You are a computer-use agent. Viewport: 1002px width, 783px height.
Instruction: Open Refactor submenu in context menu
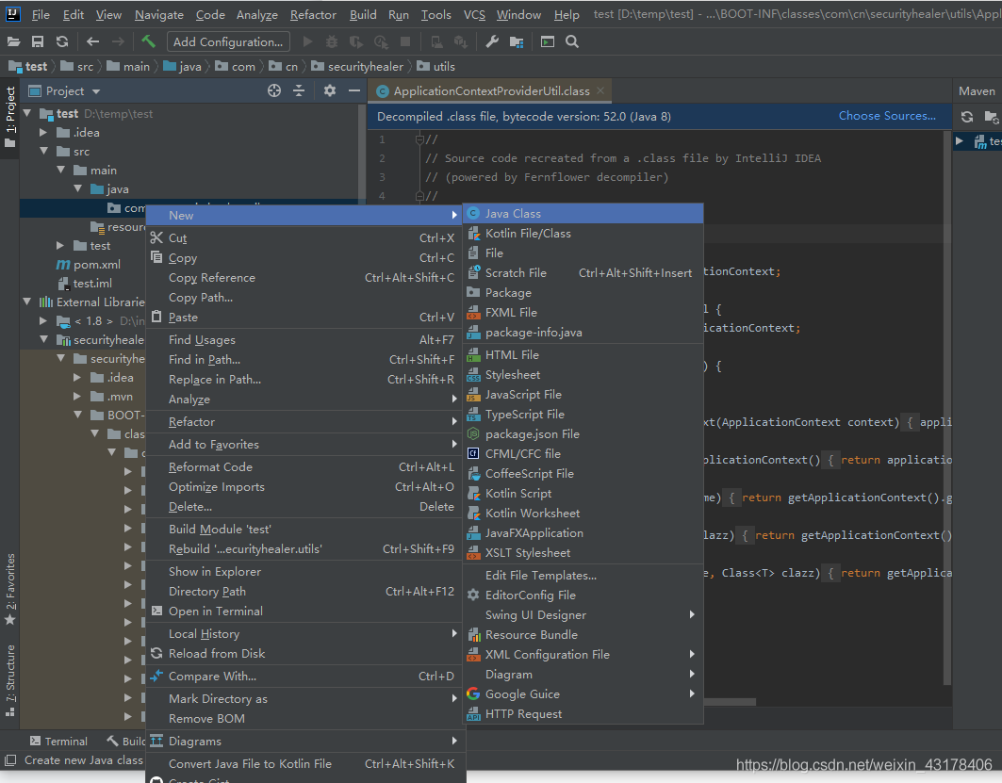pos(304,421)
